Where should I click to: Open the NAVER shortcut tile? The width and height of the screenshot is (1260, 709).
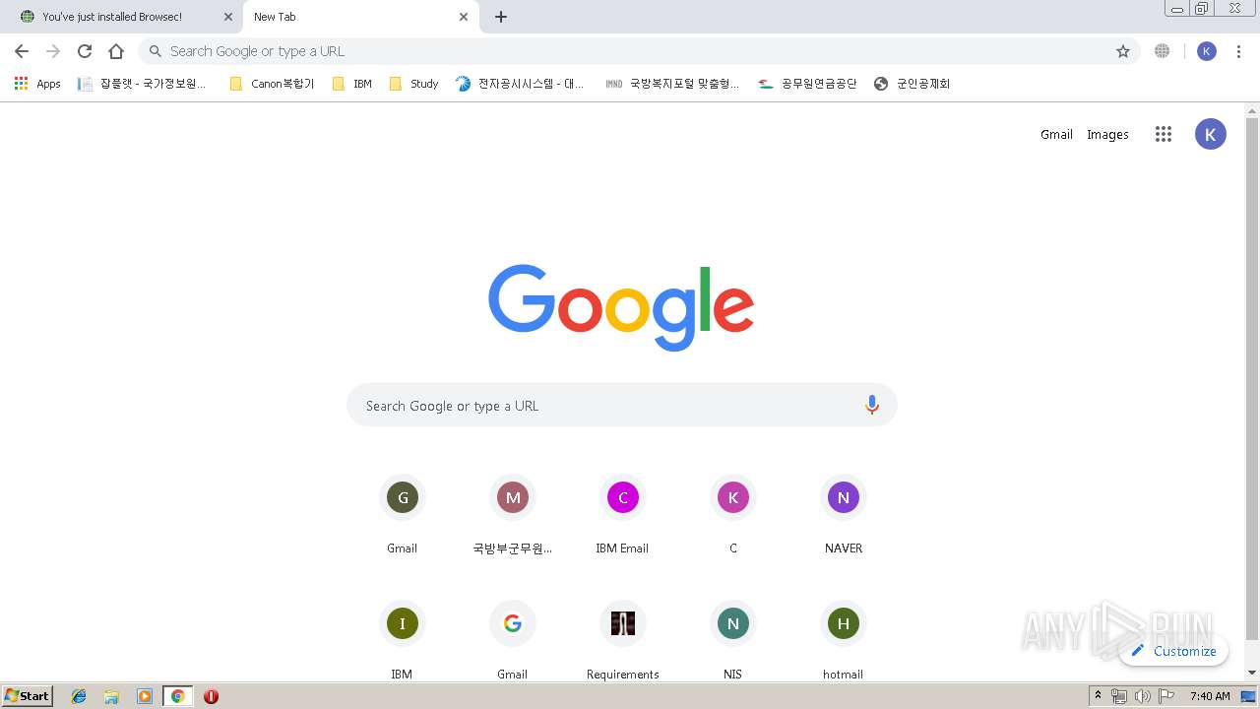(843, 516)
